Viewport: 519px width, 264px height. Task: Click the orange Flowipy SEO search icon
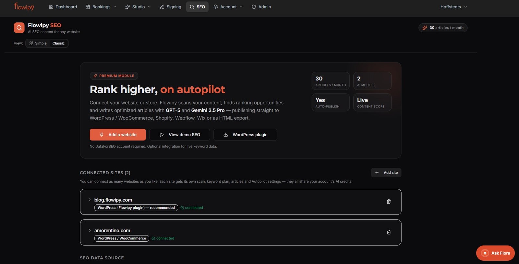(x=19, y=28)
